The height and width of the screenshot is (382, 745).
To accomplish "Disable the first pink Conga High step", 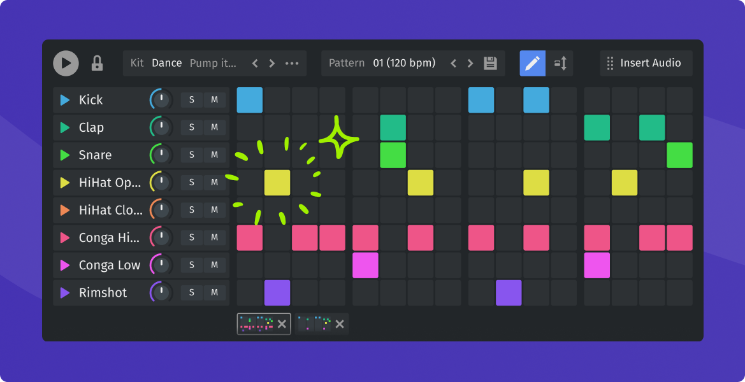I will tap(250, 237).
